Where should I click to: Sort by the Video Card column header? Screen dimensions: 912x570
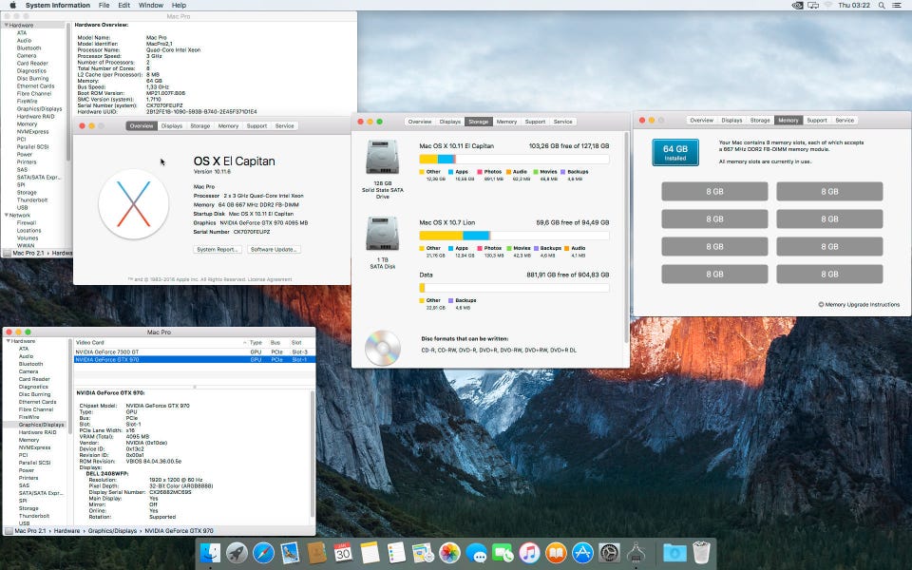pos(90,342)
